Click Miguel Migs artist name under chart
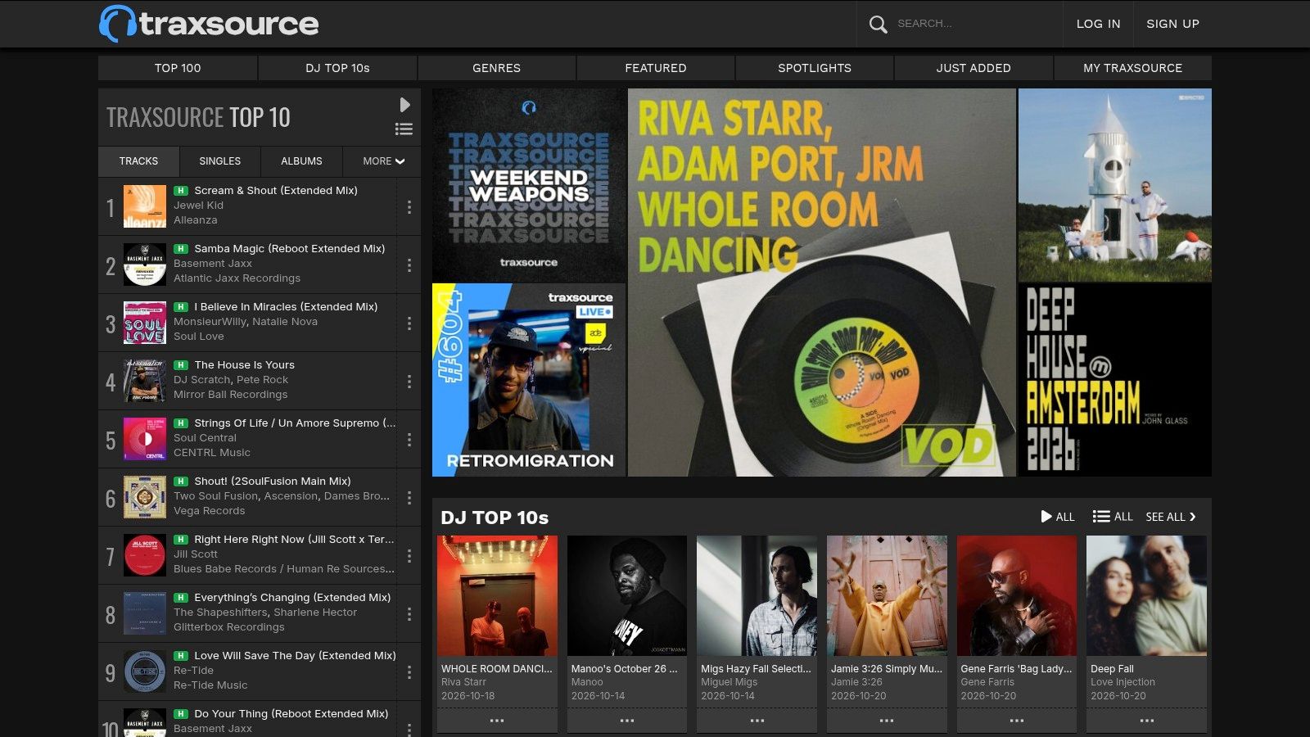Screen dimensions: 1310x737 (x=729, y=682)
